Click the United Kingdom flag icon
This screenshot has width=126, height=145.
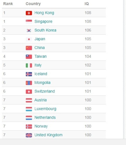(29, 135)
